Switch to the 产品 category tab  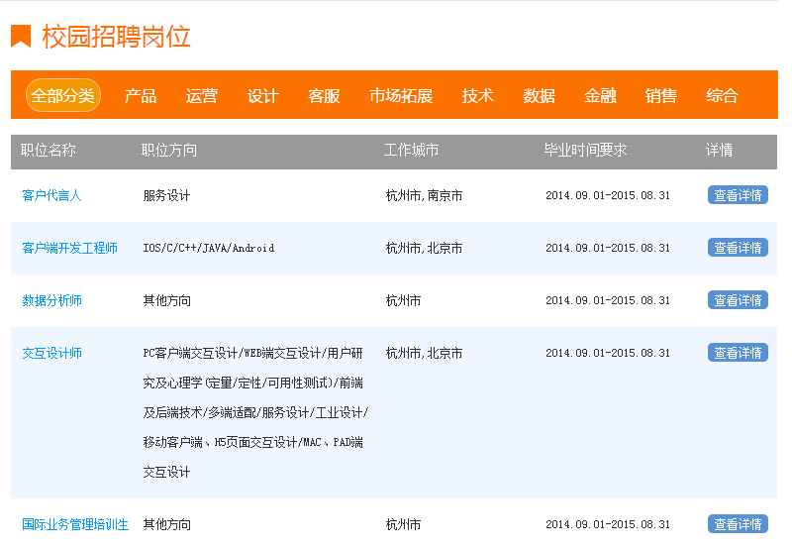pos(140,95)
